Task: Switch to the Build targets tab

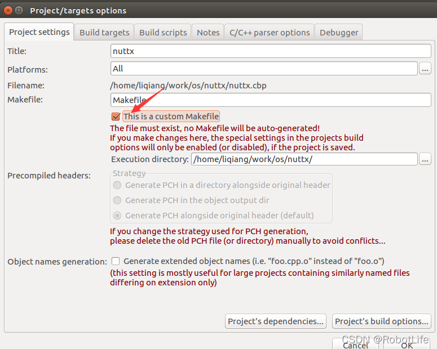Action: click(104, 33)
